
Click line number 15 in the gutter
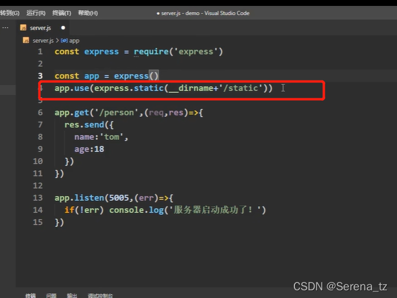pos(38,222)
